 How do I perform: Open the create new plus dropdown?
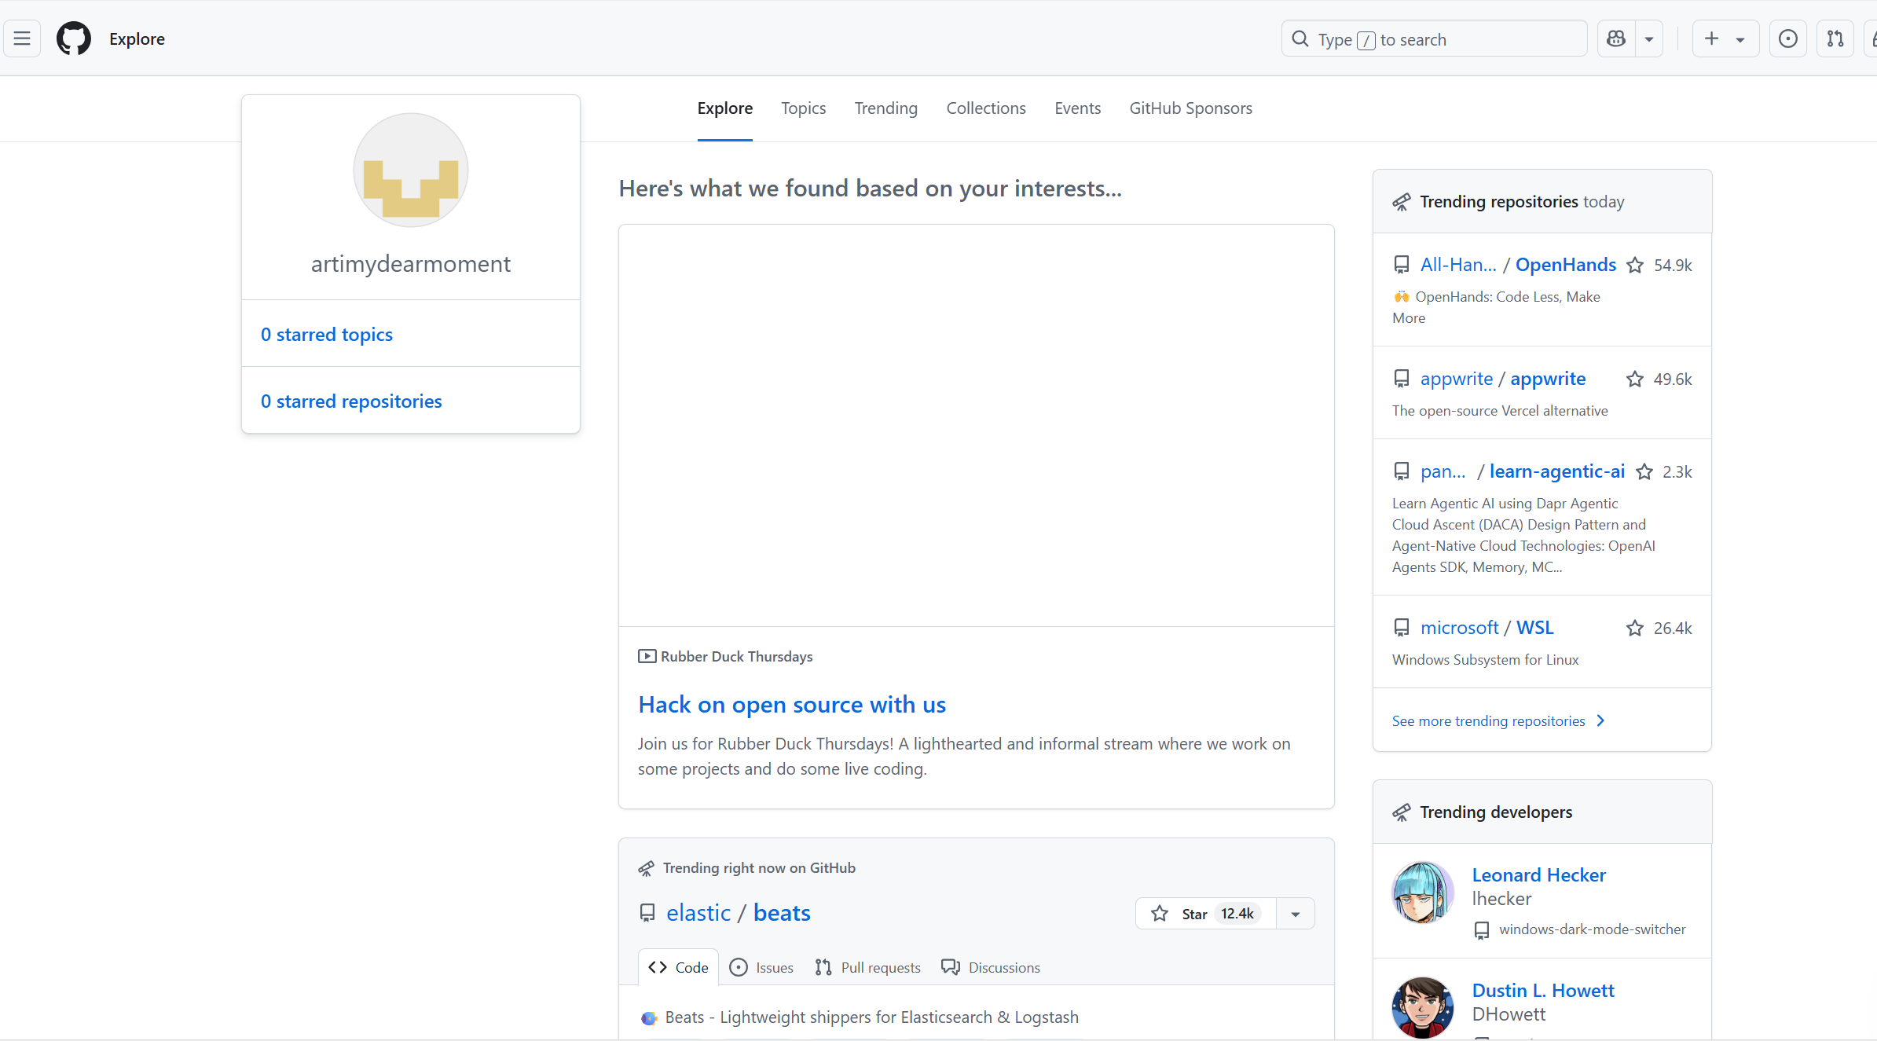pyautogui.click(x=1724, y=38)
